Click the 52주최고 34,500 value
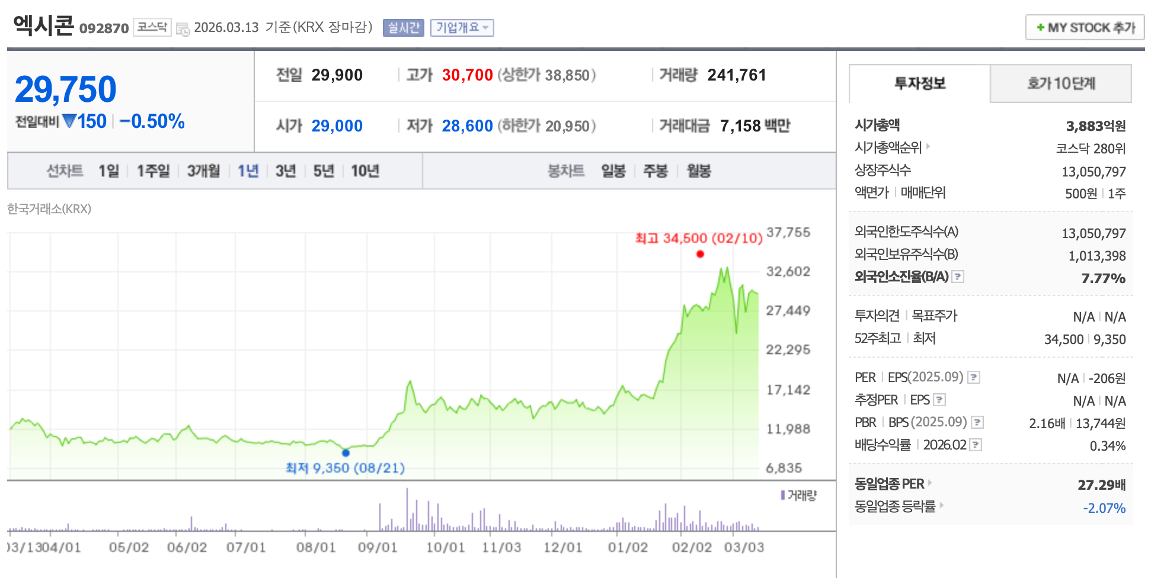Screen dimensions: 1151x578 (x=1064, y=339)
